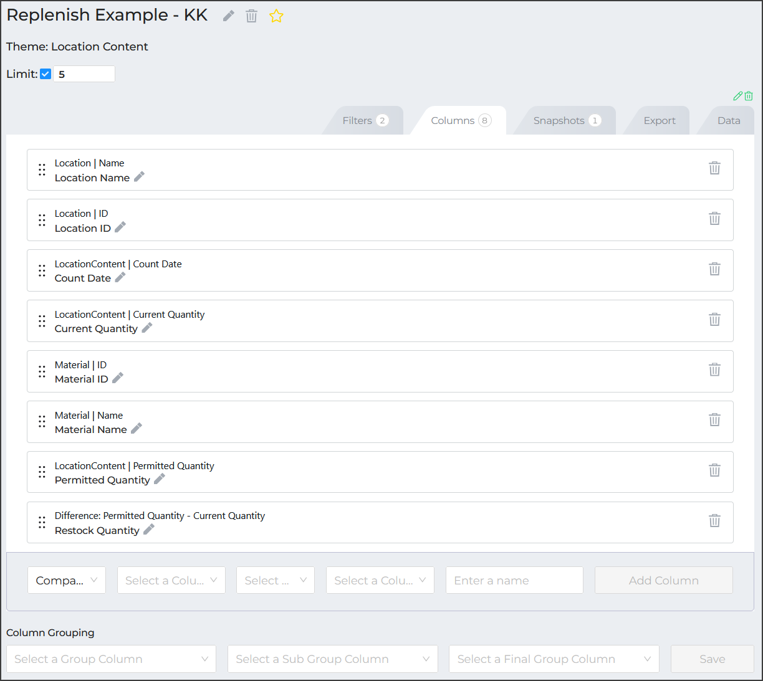Click the Add Column button
763x681 pixels.
point(664,580)
